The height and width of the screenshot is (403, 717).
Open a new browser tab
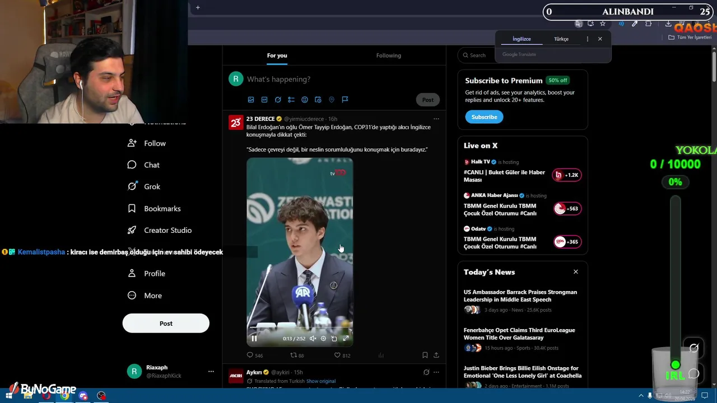(x=198, y=7)
